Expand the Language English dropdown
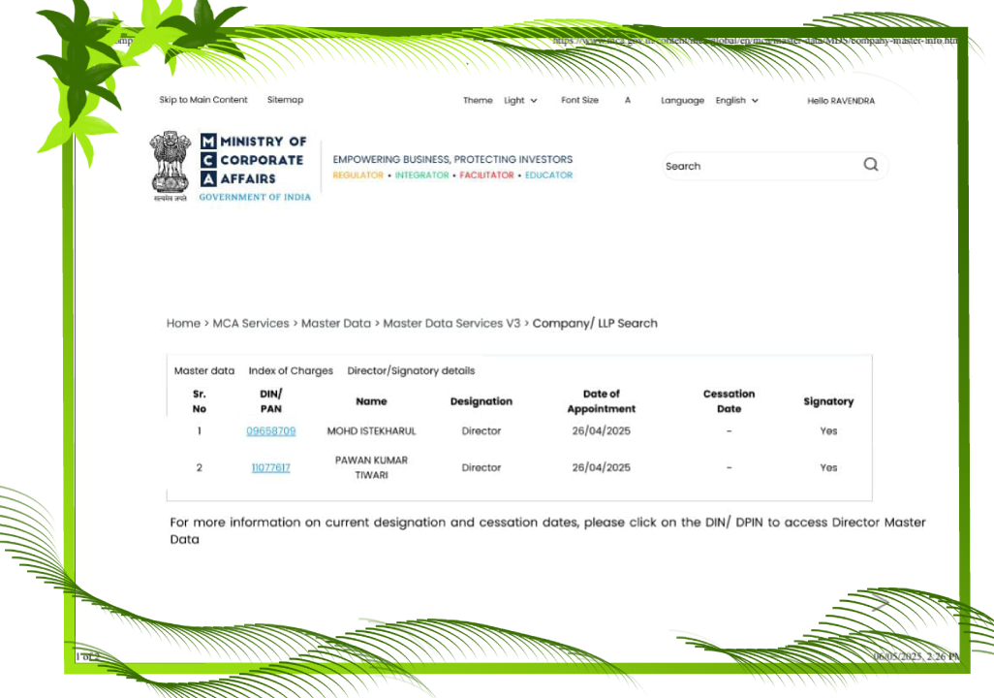 (x=736, y=101)
